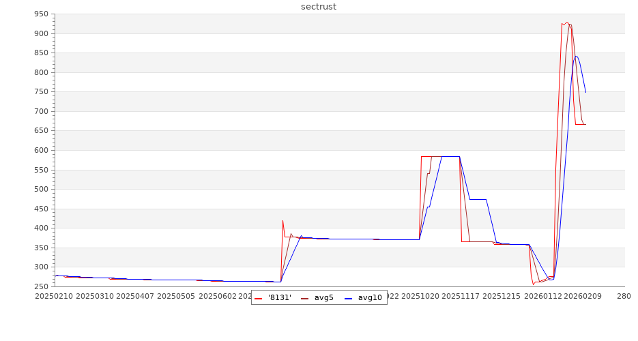Click the 600 y-axis value label
Viewport: 638px width, 341px height.
[41, 150]
